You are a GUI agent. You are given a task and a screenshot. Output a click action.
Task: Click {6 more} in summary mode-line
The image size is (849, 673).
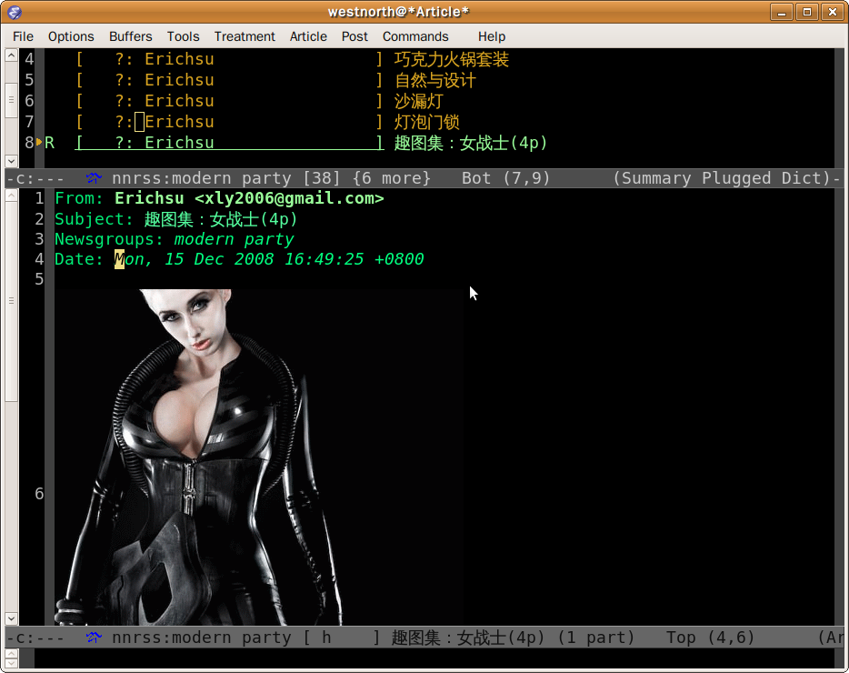pyautogui.click(x=392, y=177)
